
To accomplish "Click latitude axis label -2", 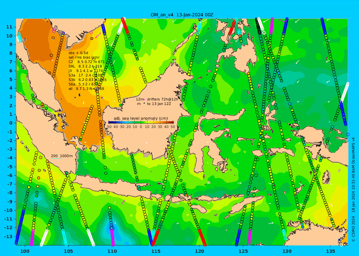I will [x=10, y=140].
